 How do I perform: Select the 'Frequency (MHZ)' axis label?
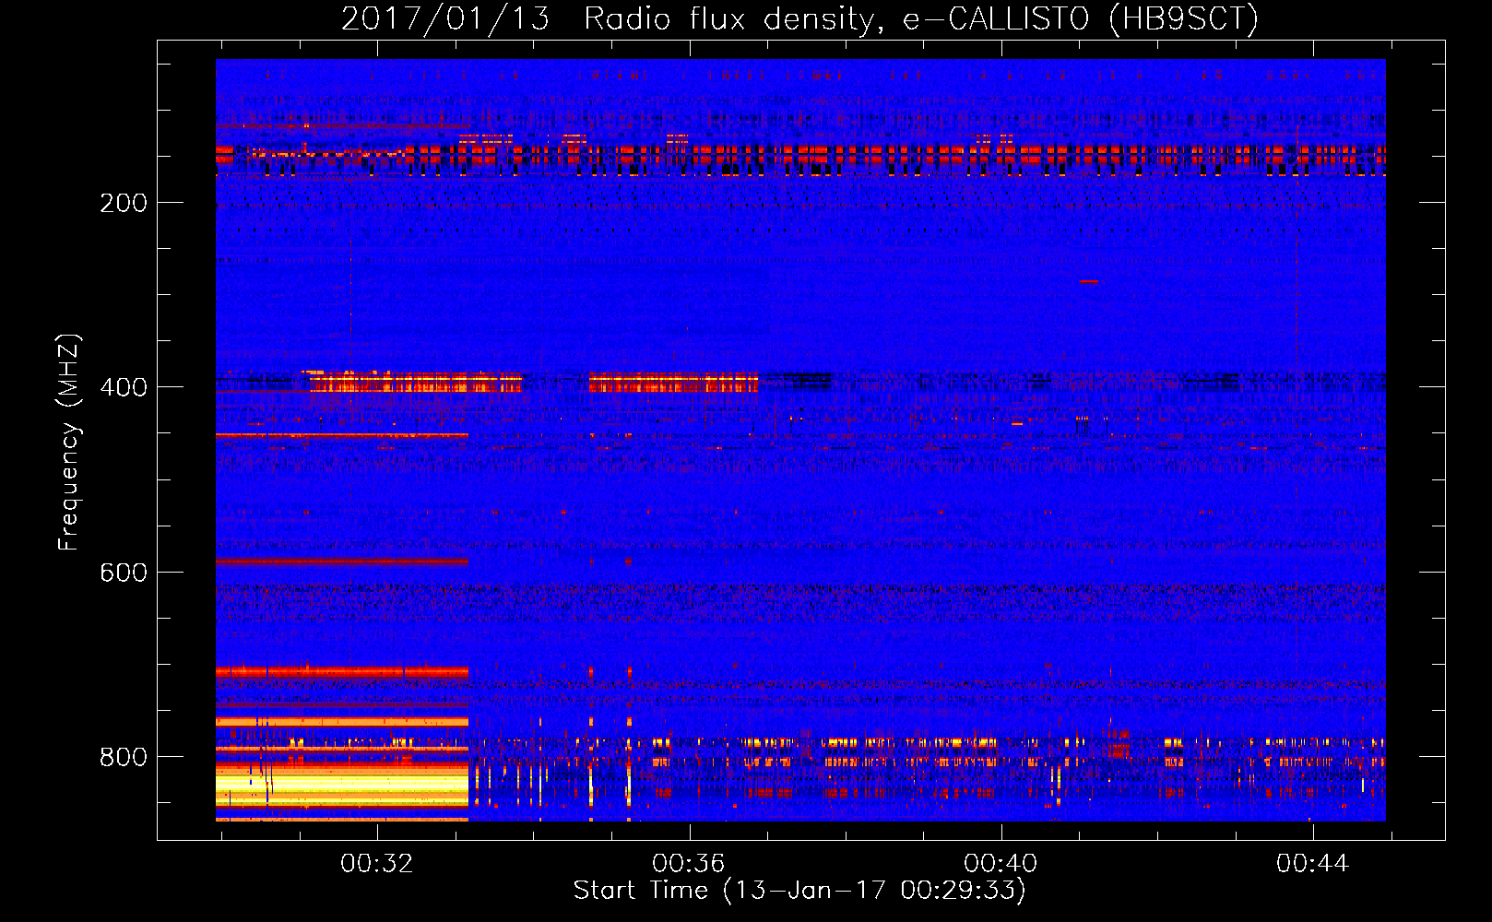pyautogui.click(x=69, y=442)
